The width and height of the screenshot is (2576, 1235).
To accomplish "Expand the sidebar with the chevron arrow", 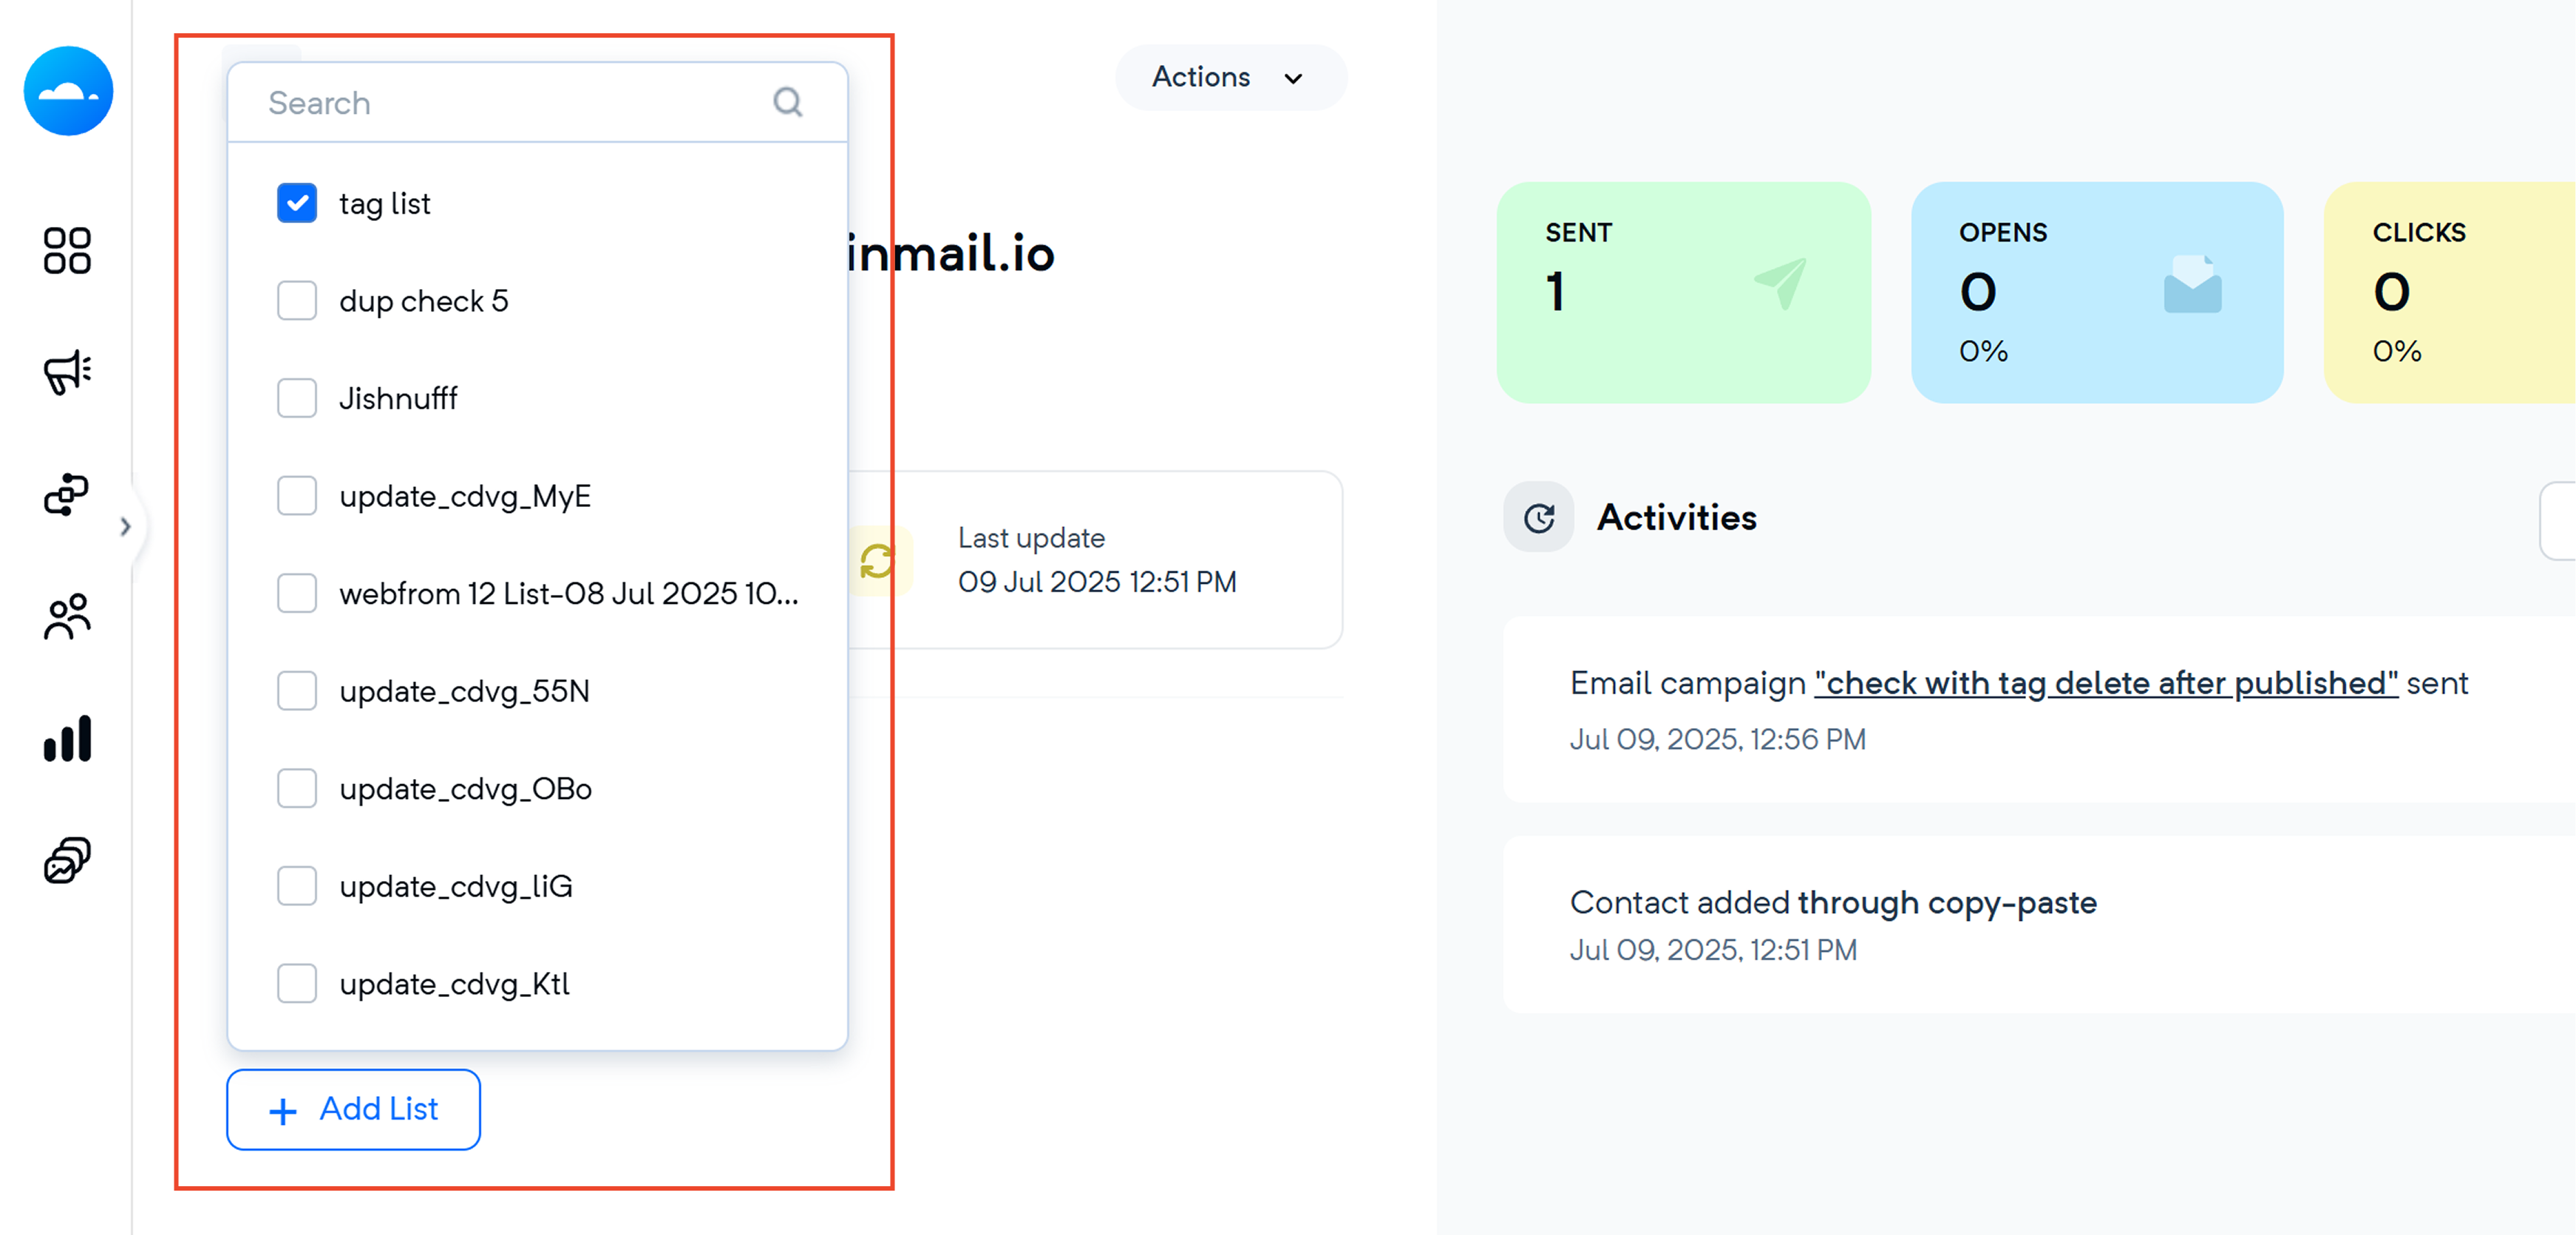I will pyautogui.click(x=125, y=526).
